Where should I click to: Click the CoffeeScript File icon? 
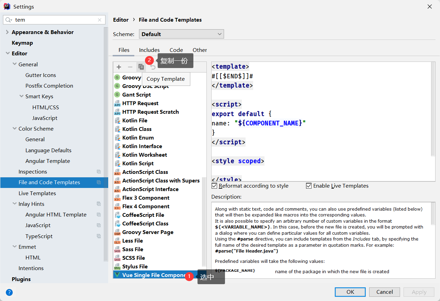[117, 215]
